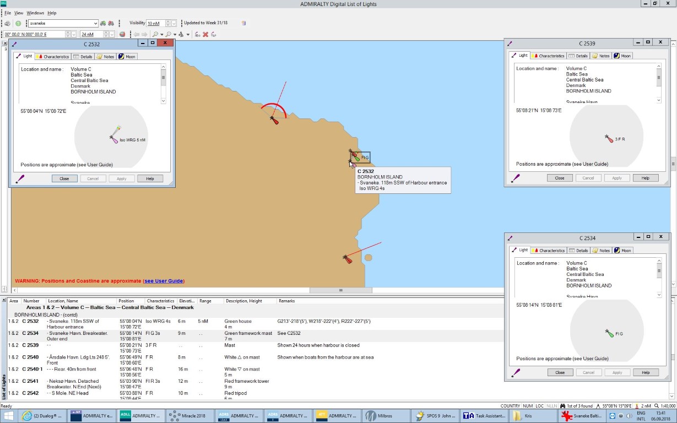Image resolution: width=677 pixels, height=423 pixels.
Task: Click the globe go-to-position icon
Action: pyautogui.click(x=122, y=34)
